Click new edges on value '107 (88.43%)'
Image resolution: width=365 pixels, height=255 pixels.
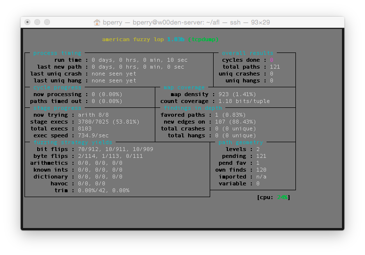[x=235, y=122]
